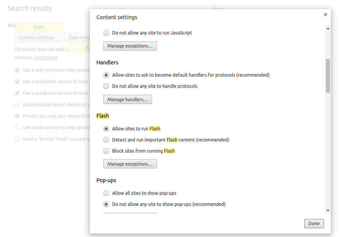The height and width of the screenshot is (237, 342).
Task: Select 'Allow sites to run Flash'
Action: coord(106,129)
